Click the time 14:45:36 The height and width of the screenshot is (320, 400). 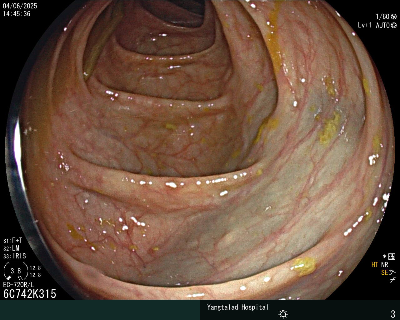[17, 14]
